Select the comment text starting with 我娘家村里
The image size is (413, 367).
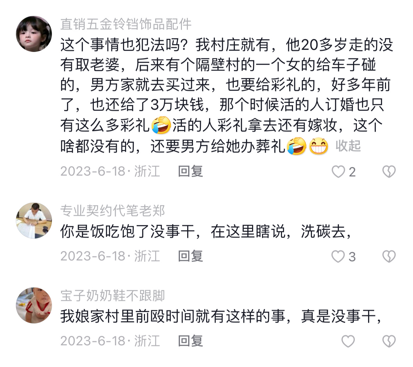[221, 316]
